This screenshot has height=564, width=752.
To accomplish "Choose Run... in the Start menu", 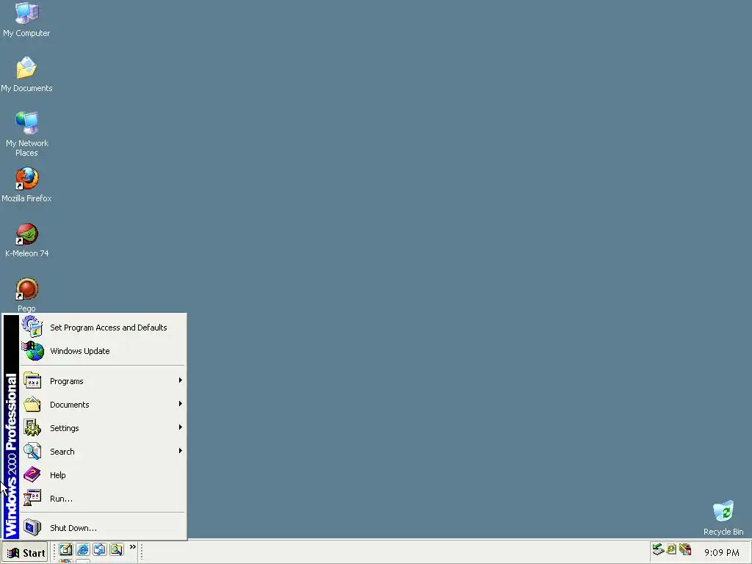I will 103,499.
